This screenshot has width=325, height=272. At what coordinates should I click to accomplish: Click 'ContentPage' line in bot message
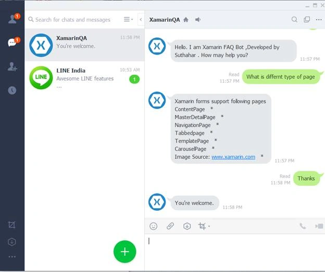(190, 109)
